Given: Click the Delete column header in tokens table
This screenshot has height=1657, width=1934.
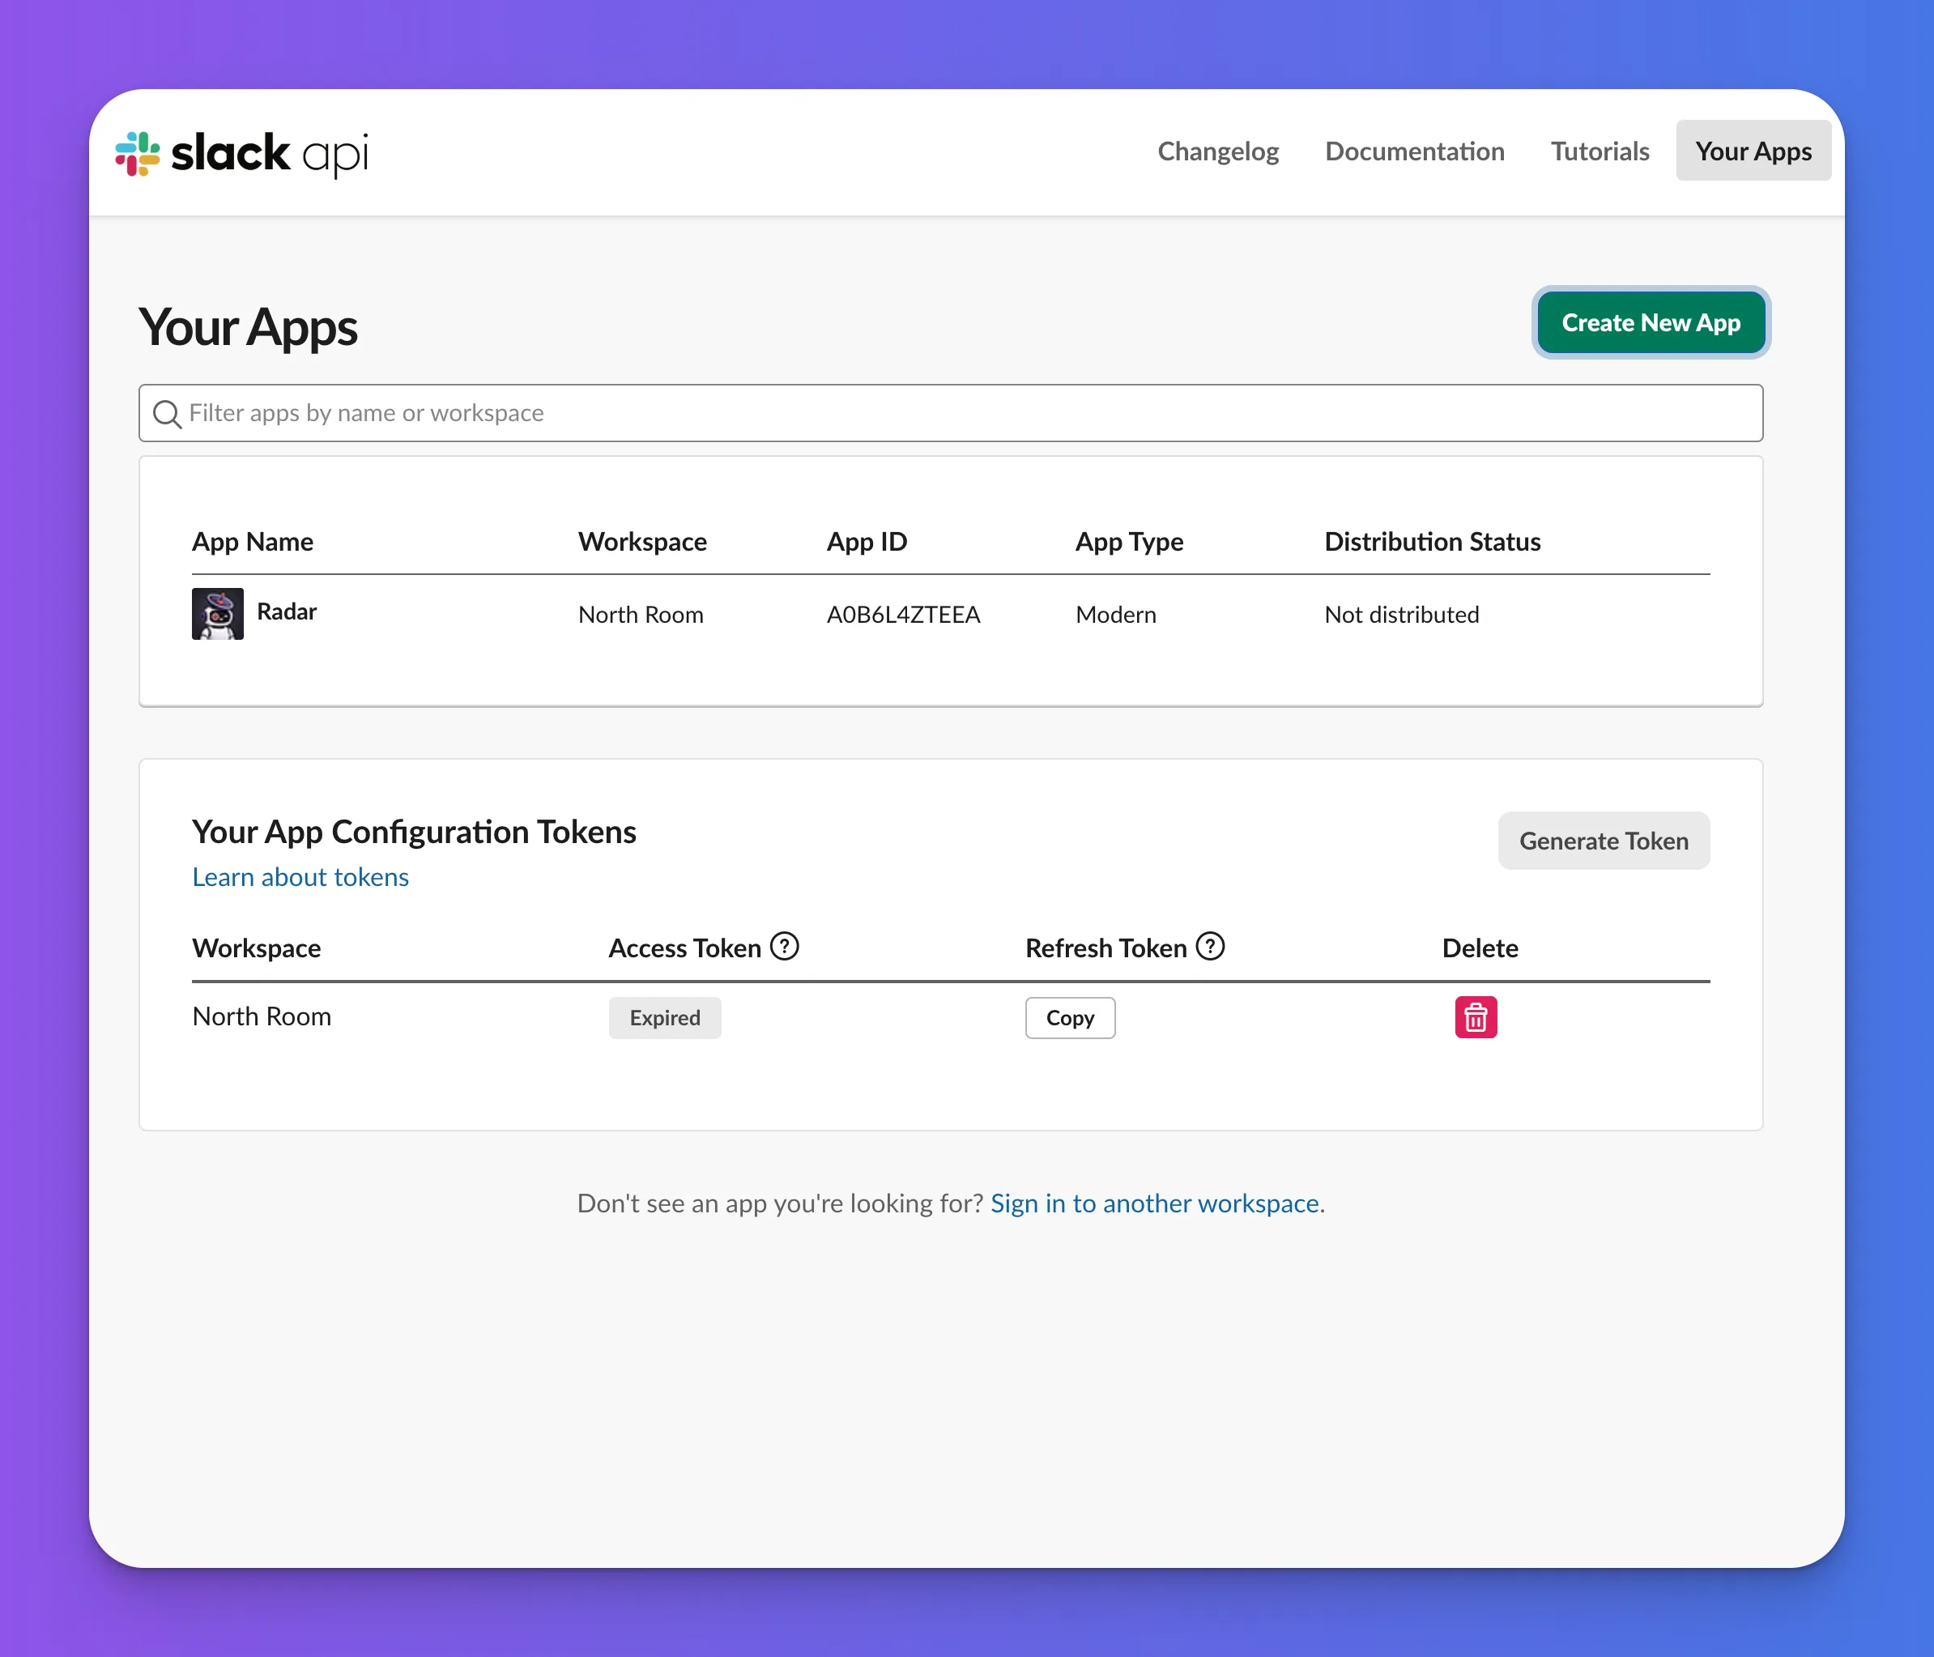Looking at the screenshot, I should (x=1480, y=948).
